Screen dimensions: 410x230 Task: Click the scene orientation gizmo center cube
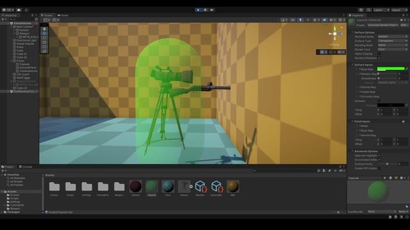[x=334, y=34]
